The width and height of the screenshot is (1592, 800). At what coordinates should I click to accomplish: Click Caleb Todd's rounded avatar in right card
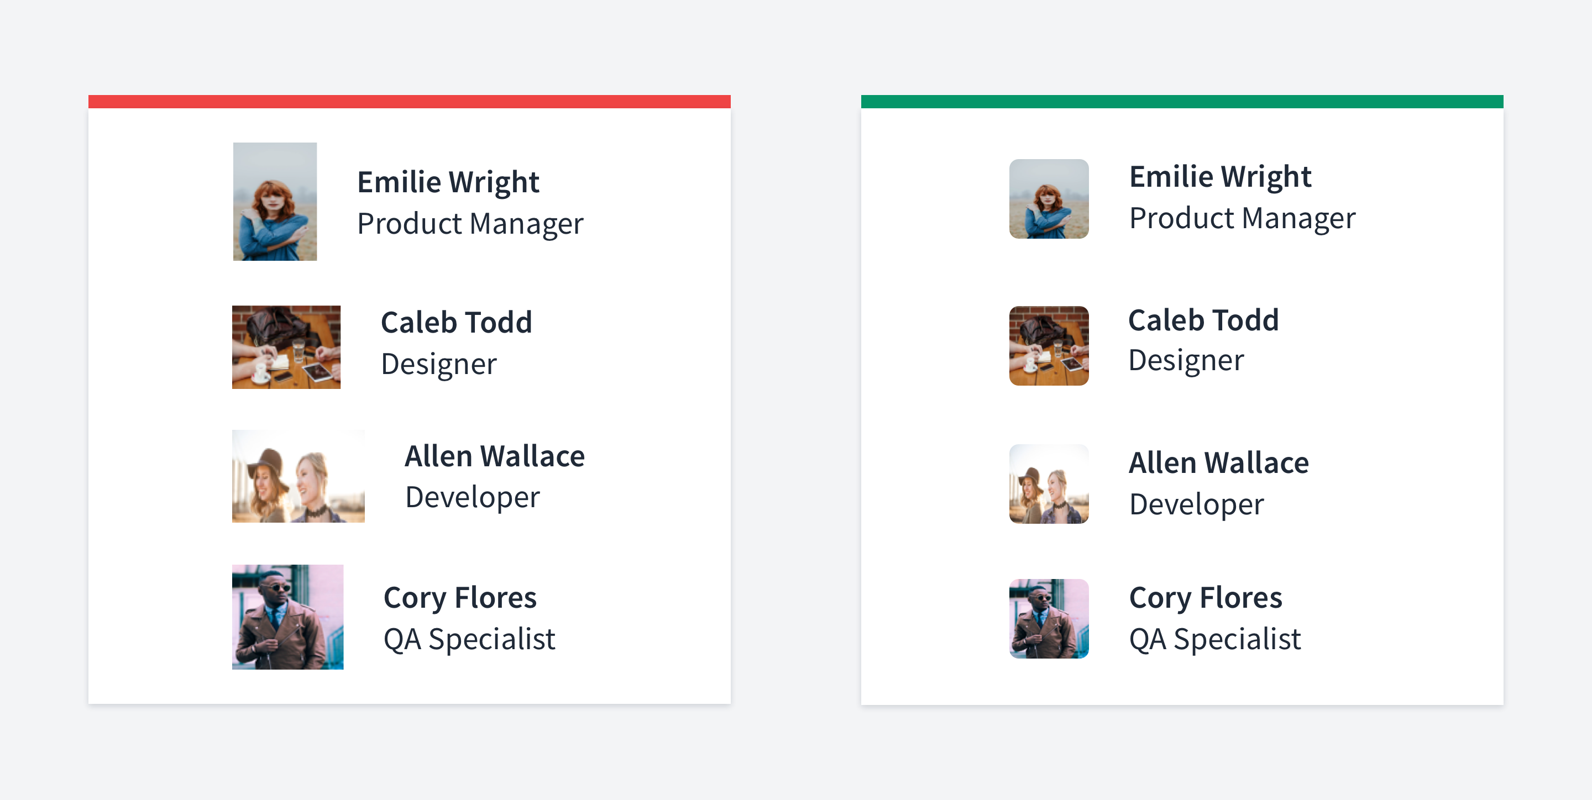1049,346
